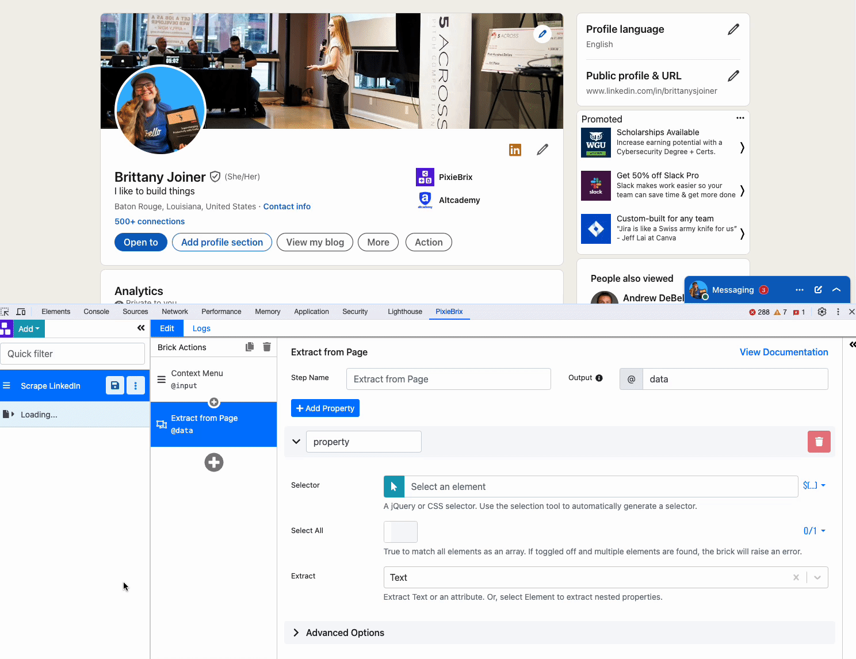The width and height of the screenshot is (856, 659).
Task: Click the Quick filter input field
Action: [72, 354]
